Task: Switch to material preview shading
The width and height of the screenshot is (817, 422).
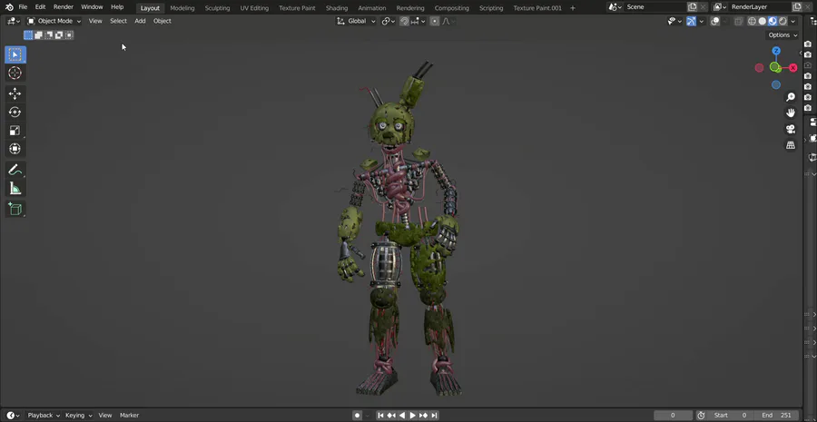Action: tap(773, 22)
